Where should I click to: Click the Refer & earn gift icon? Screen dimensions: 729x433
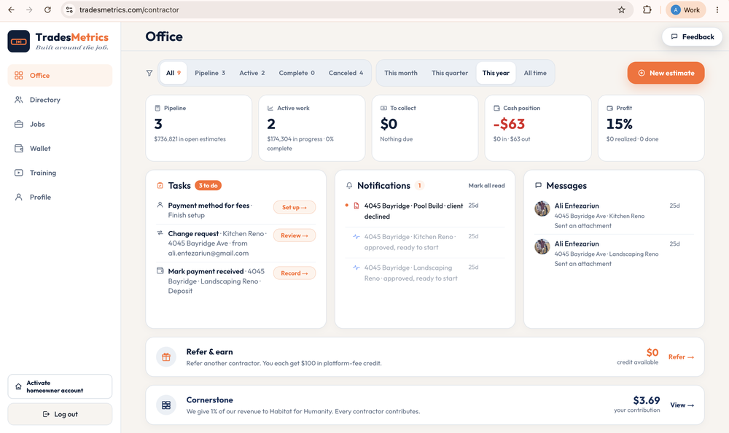click(166, 357)
